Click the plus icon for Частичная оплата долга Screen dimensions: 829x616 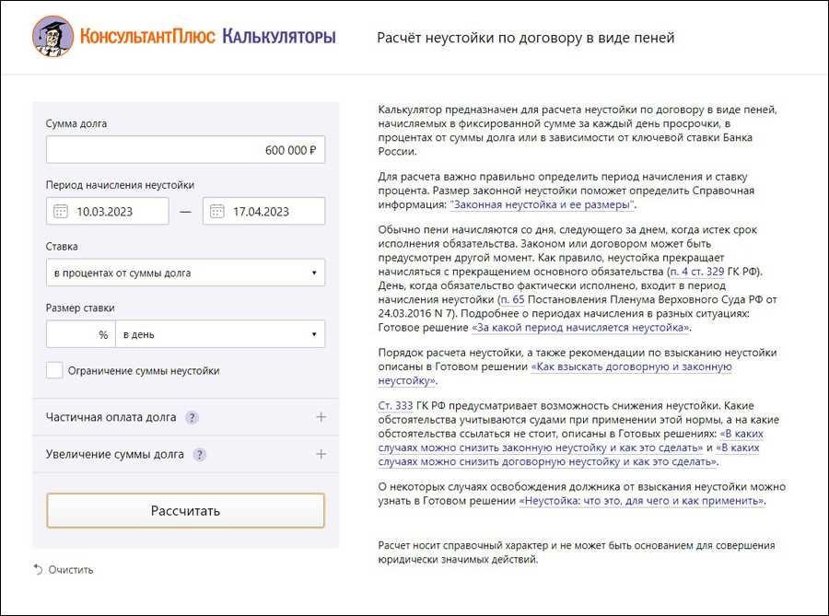pos(321,417)
